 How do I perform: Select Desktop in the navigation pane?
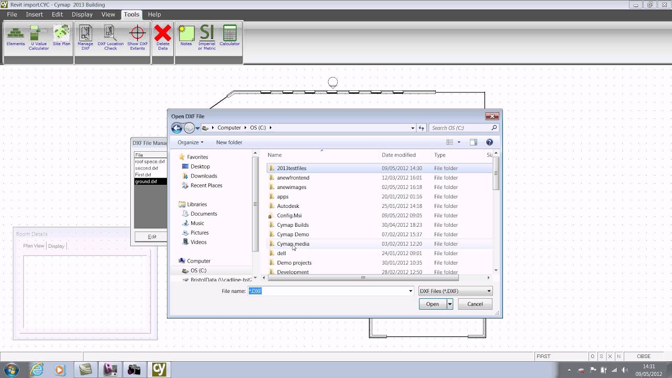pyautogui.click(x=200, y=166)
